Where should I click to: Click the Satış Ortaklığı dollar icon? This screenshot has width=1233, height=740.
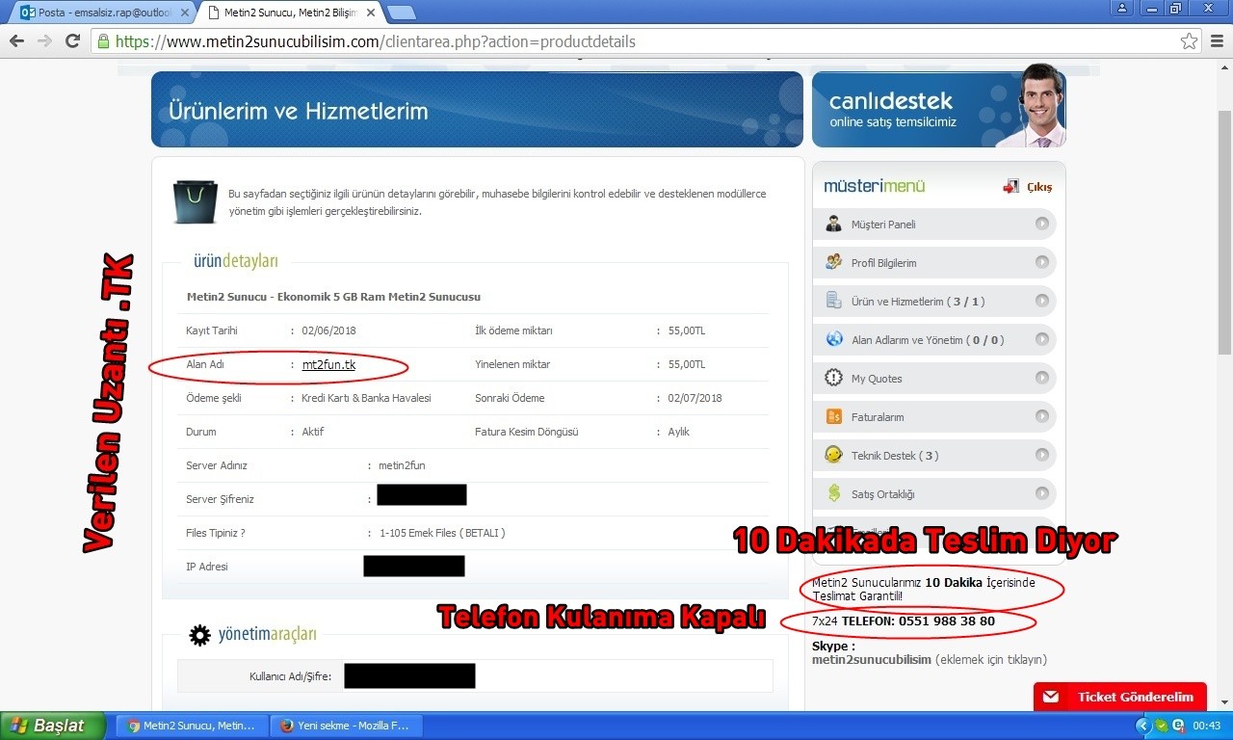tap(834, 493)
